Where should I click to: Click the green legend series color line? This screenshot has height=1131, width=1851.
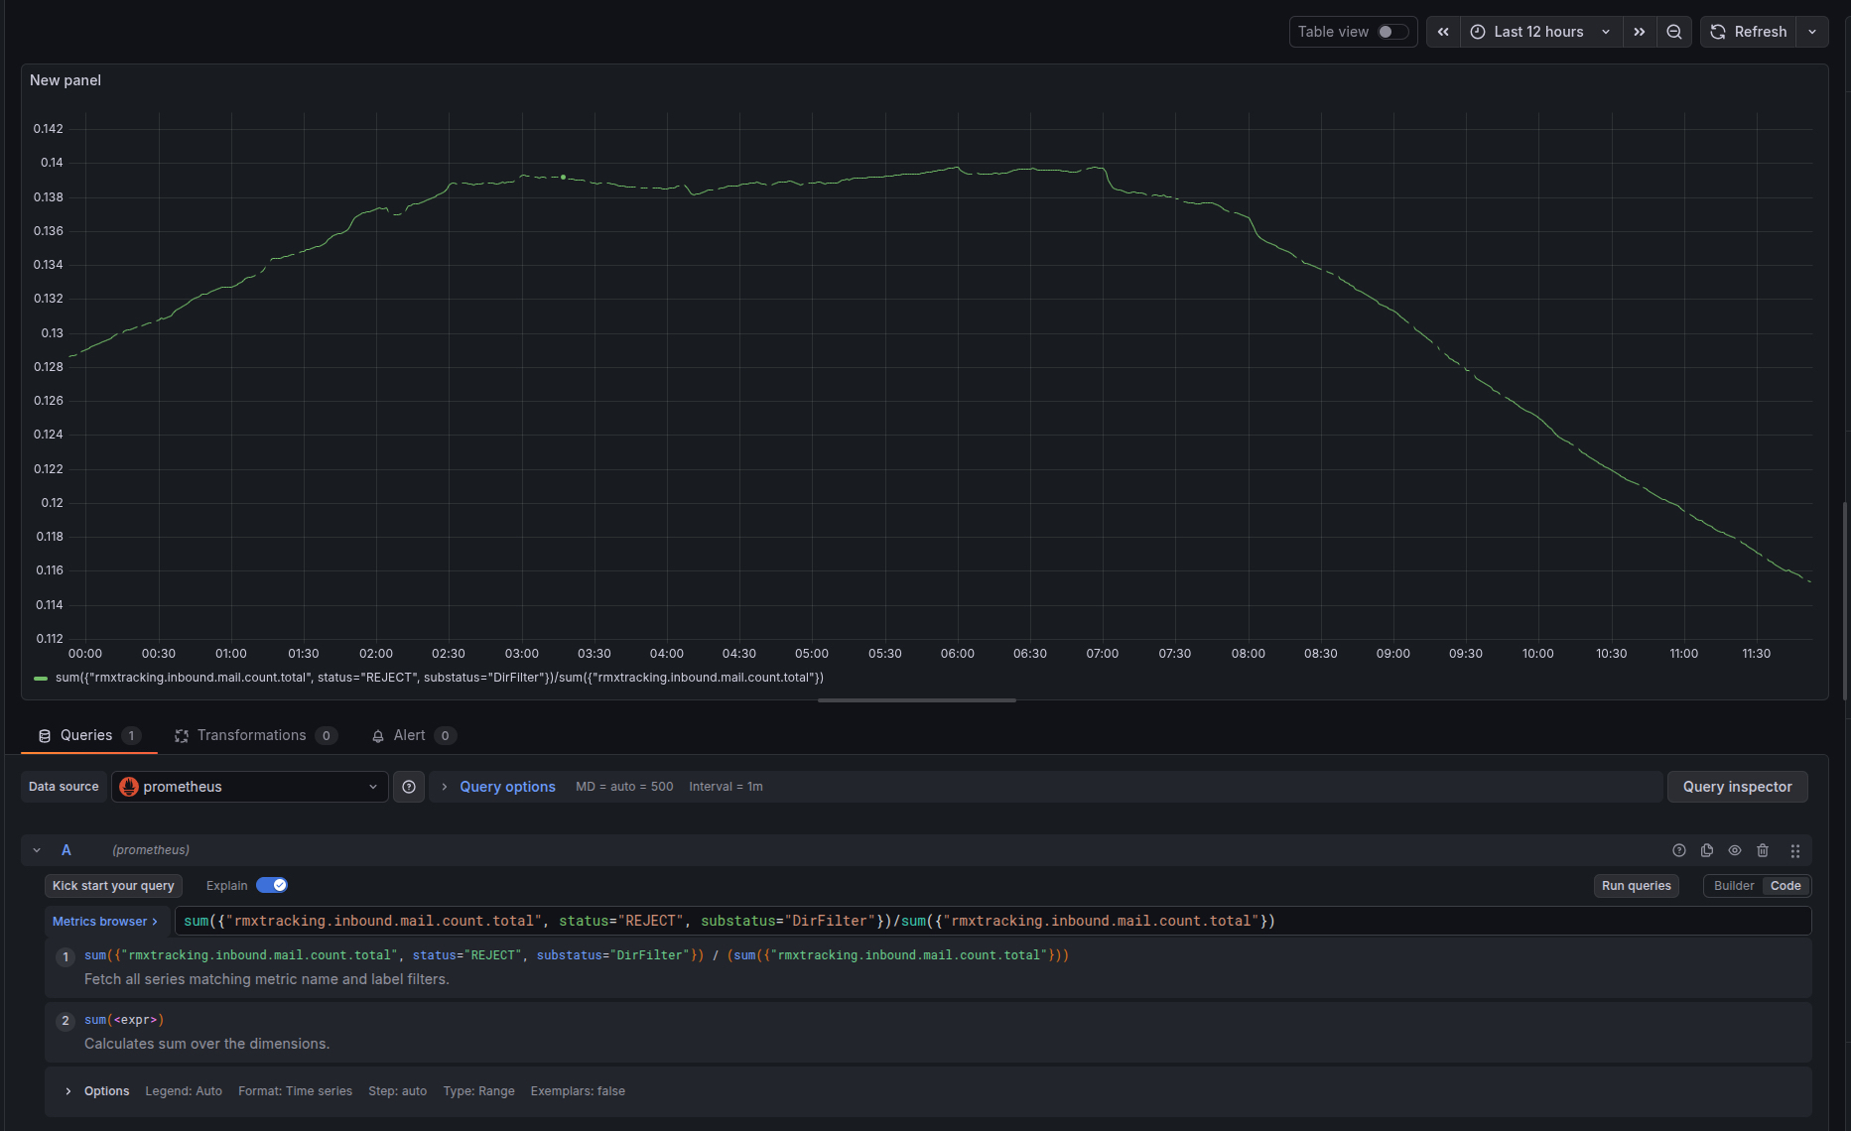pos(41,678)
